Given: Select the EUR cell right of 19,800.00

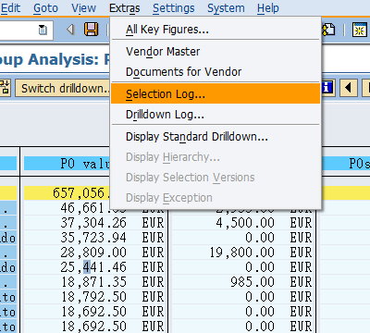Looking at the screenshot, I should click(301, 253).
